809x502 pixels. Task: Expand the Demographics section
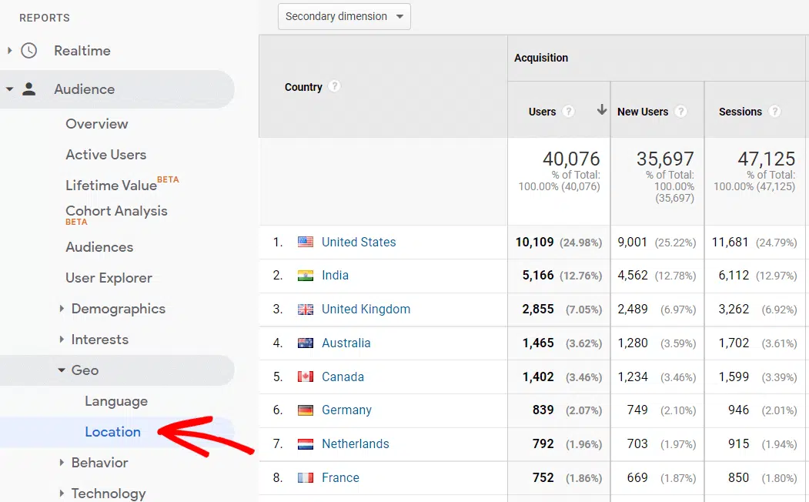click(118, 309)
